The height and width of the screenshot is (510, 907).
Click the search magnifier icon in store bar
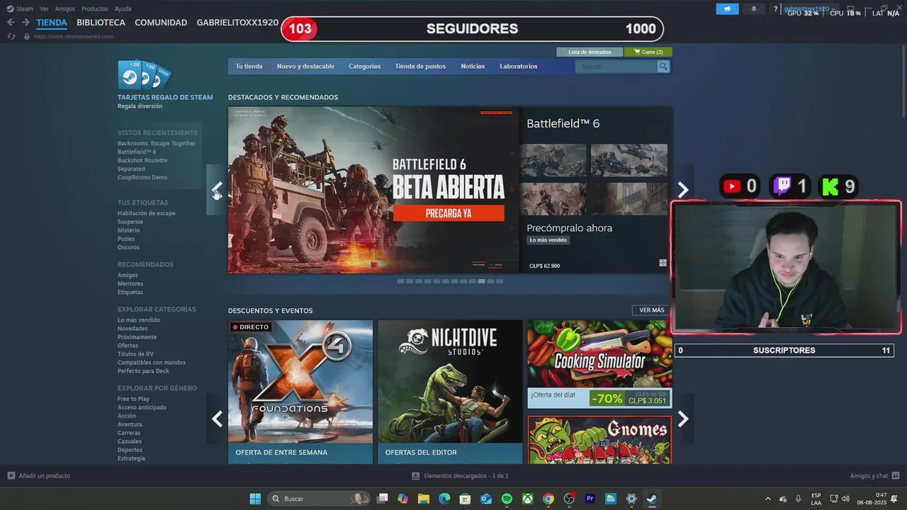tap(663, 67)
